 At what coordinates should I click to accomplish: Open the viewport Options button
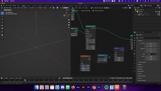[67, 10]
